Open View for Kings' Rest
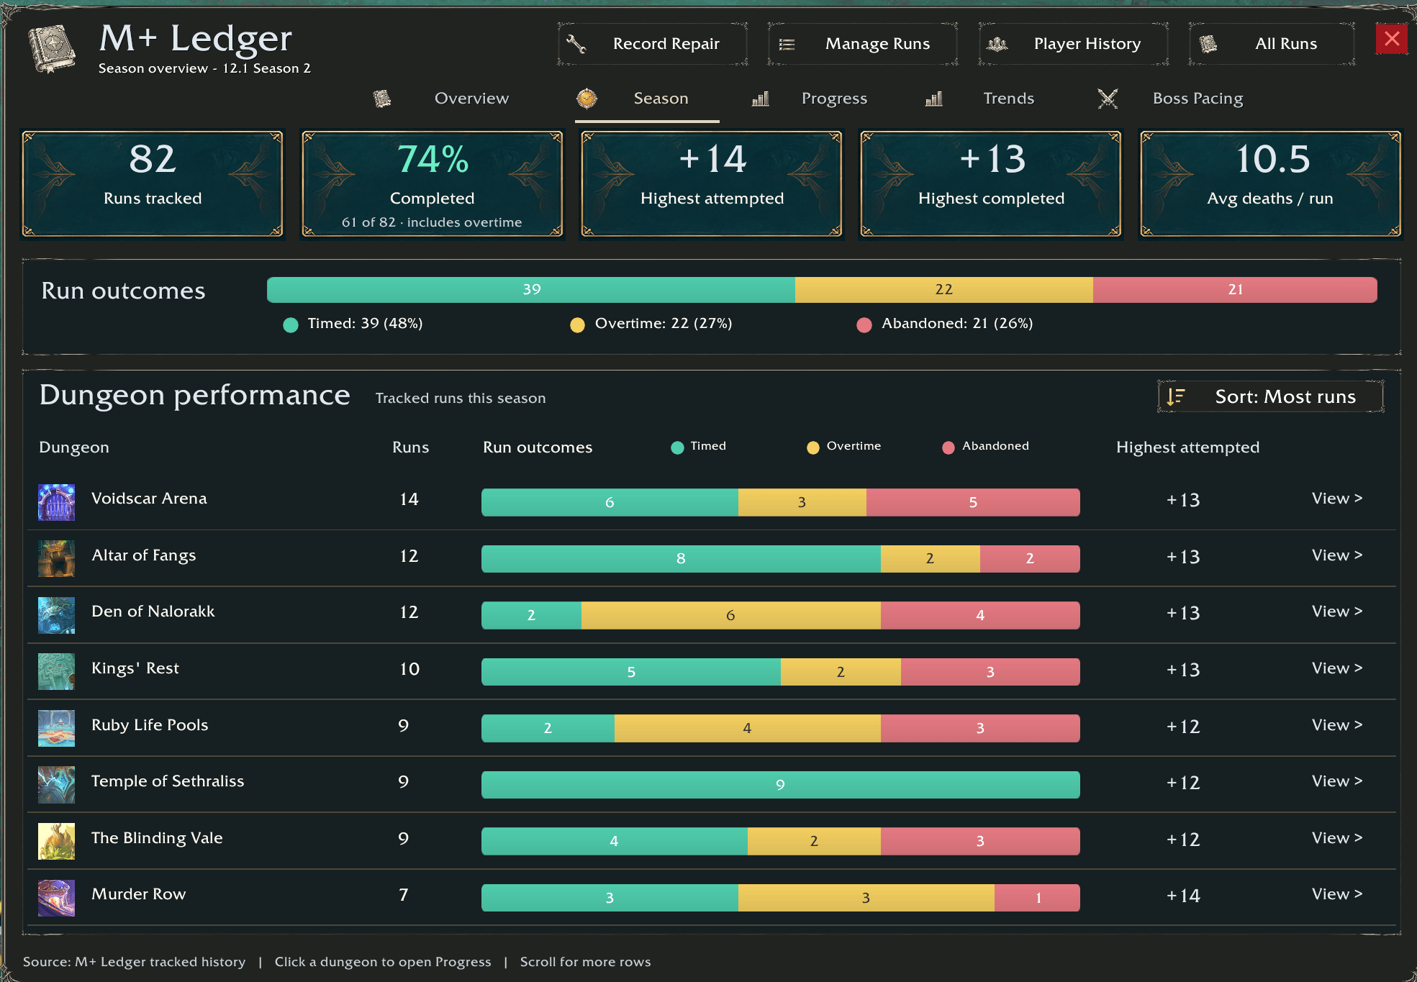Screen dimensions: 1417x982 [x=1336, y=668]
